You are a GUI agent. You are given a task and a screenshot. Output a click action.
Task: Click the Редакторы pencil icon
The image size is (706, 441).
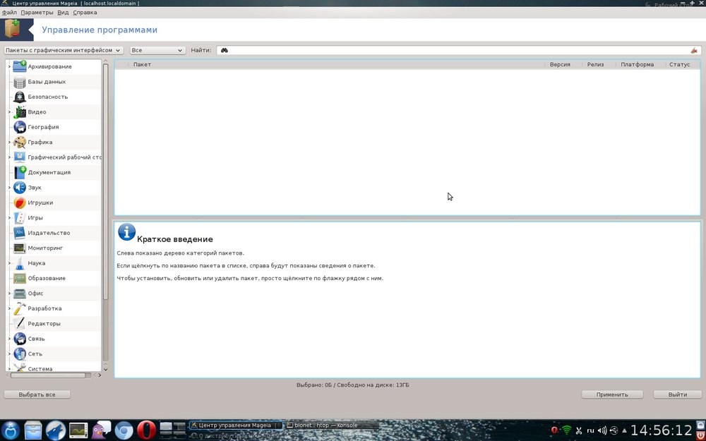pyautogui.click(x=20, y=324)
